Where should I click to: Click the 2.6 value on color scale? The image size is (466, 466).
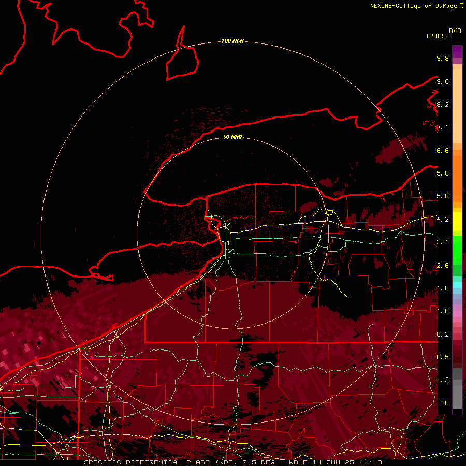[x=443, y=266]
